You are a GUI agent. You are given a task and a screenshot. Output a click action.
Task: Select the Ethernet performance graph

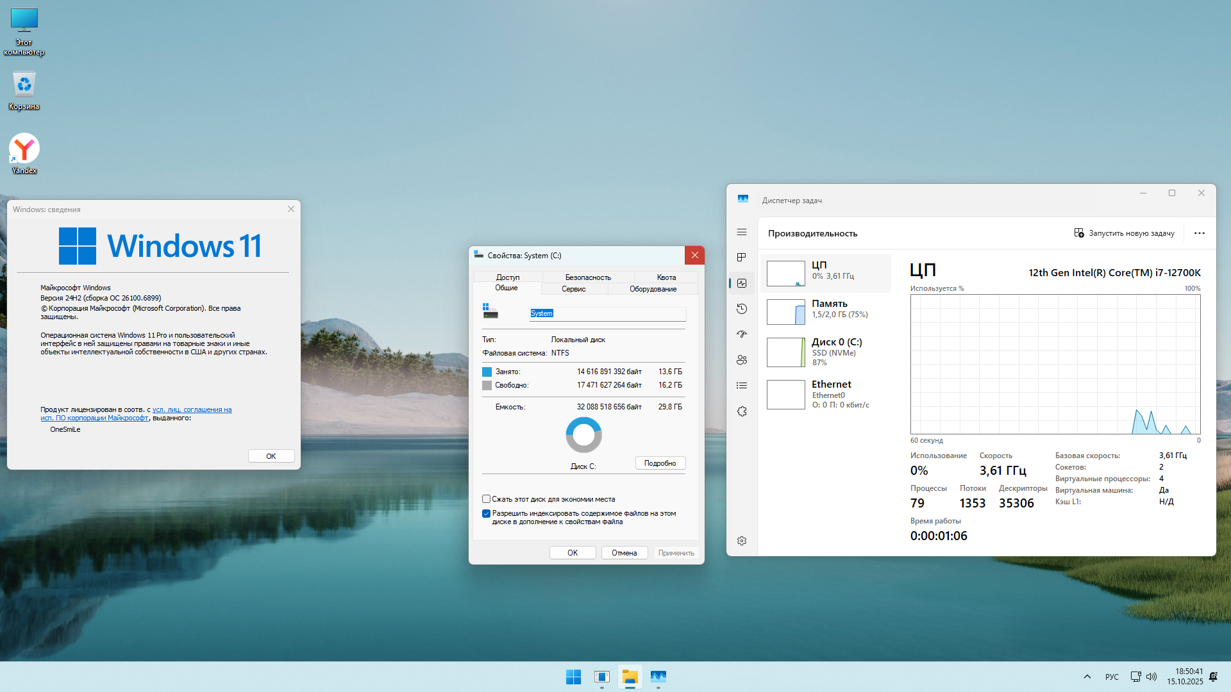click(x=826, y=394)
